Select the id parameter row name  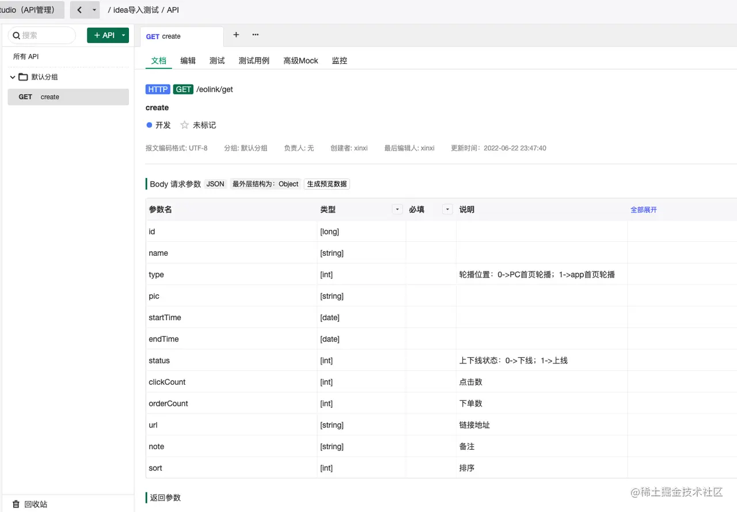tap(152, 232)
